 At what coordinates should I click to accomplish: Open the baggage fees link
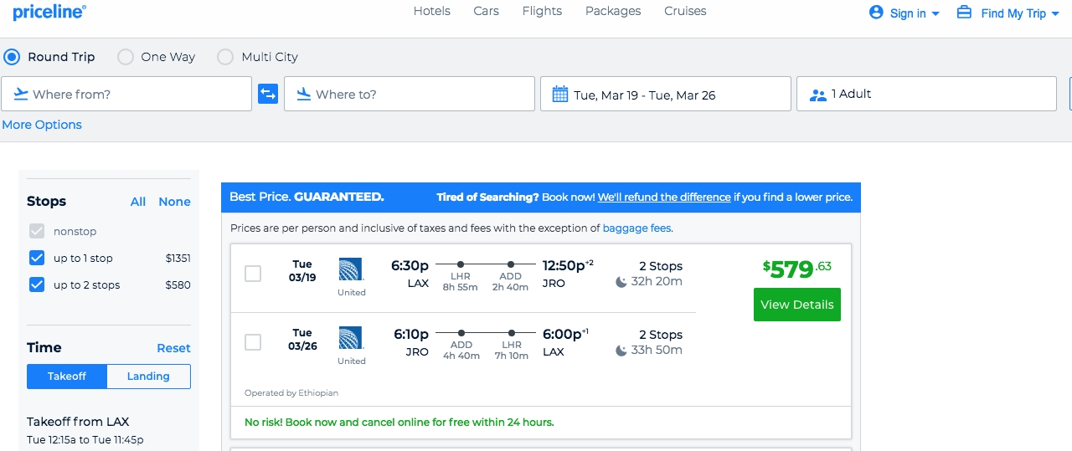click(636, 228)
